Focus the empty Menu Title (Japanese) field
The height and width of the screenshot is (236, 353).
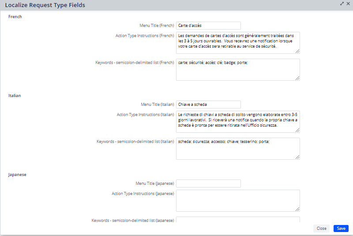coord(208,184)
